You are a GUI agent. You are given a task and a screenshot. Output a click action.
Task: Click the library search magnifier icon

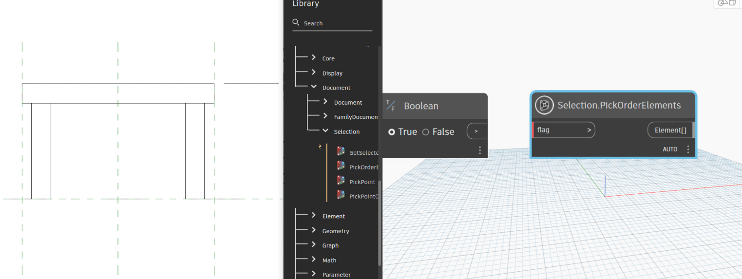pos(296,22)
